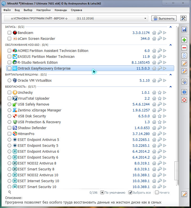Select ESET Endpoint Security 6 radio button

tap(9, 157)
